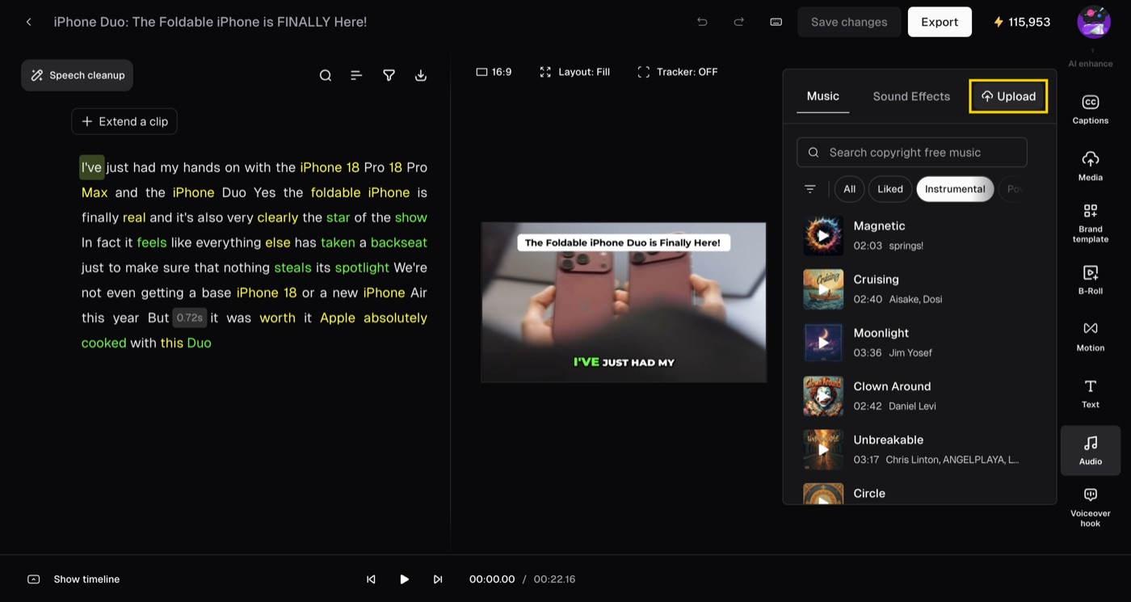The image size is (1131, 602).
Task: Open the Brand template sidebar tool
Action: pos(1091,223)
